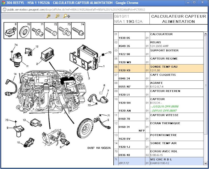209x169 pixels.
Task: Click part number 1920 L1
Action: click(124, 95)
